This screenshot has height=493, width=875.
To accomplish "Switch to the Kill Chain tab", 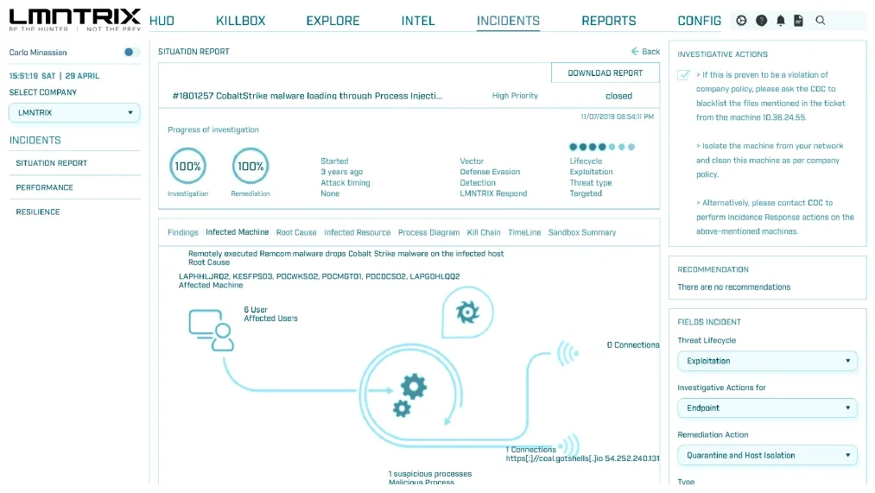I will click(x=484, y=232).
